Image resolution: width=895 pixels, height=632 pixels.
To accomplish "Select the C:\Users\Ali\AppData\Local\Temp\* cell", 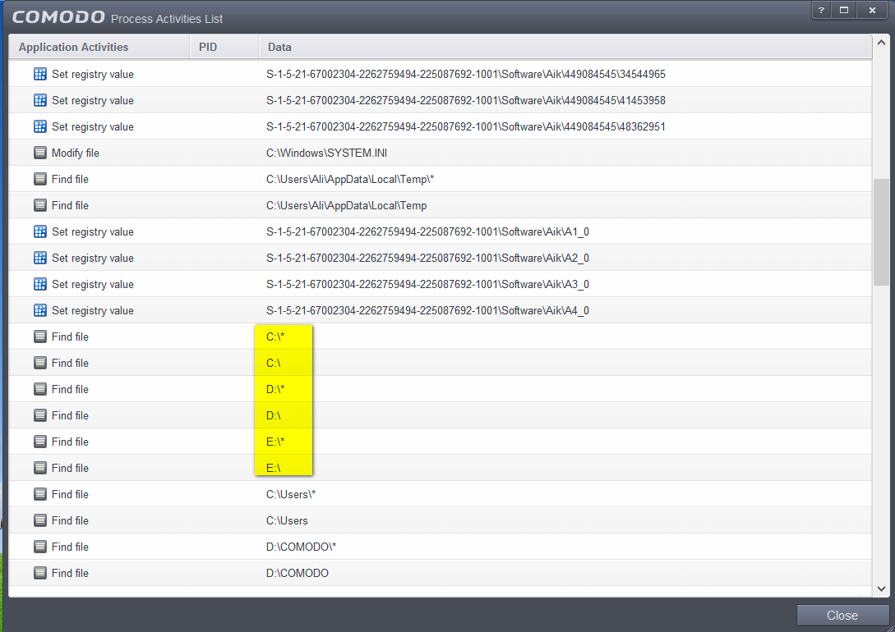I will tap(350, 179).
